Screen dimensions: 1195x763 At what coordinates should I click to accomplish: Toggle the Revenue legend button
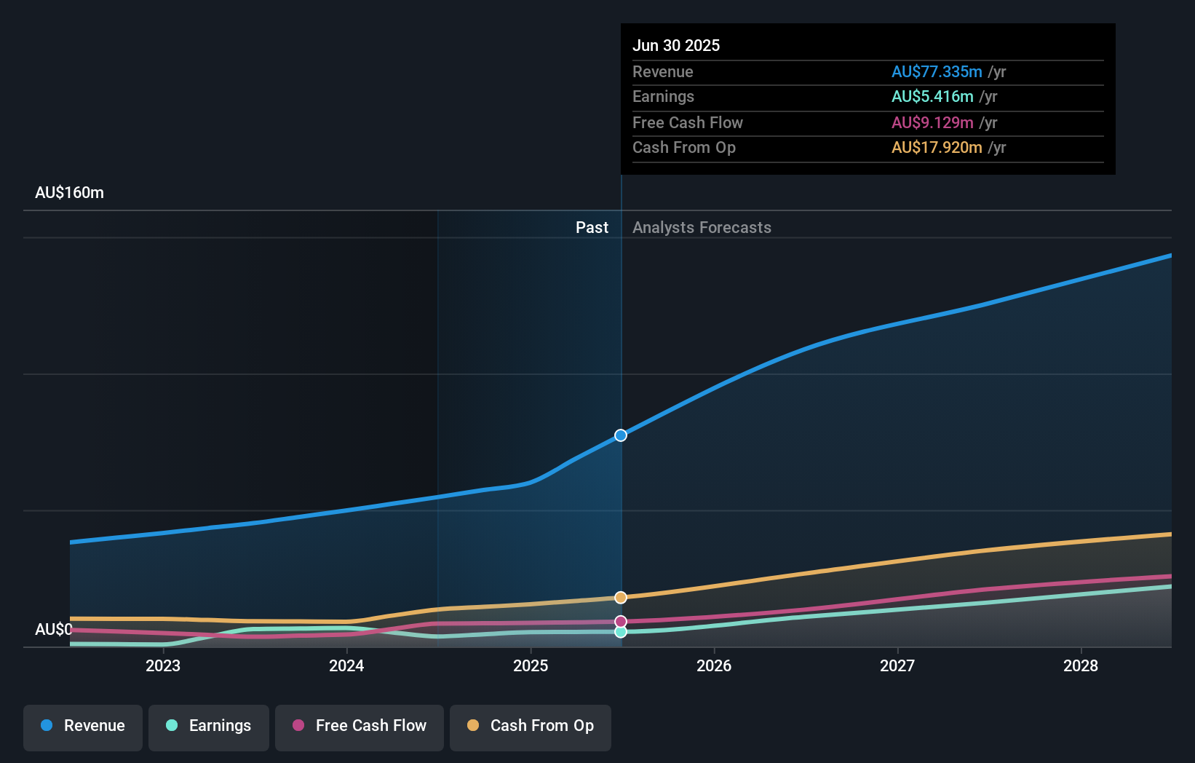[x=83, y=727]
